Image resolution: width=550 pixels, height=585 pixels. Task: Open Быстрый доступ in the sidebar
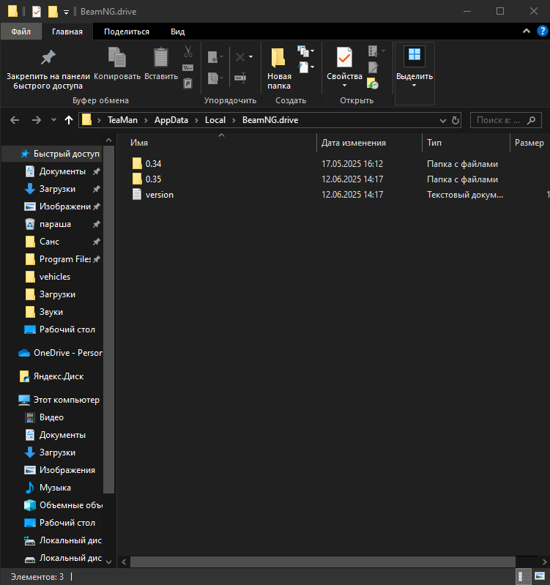[x=67, y=154]
